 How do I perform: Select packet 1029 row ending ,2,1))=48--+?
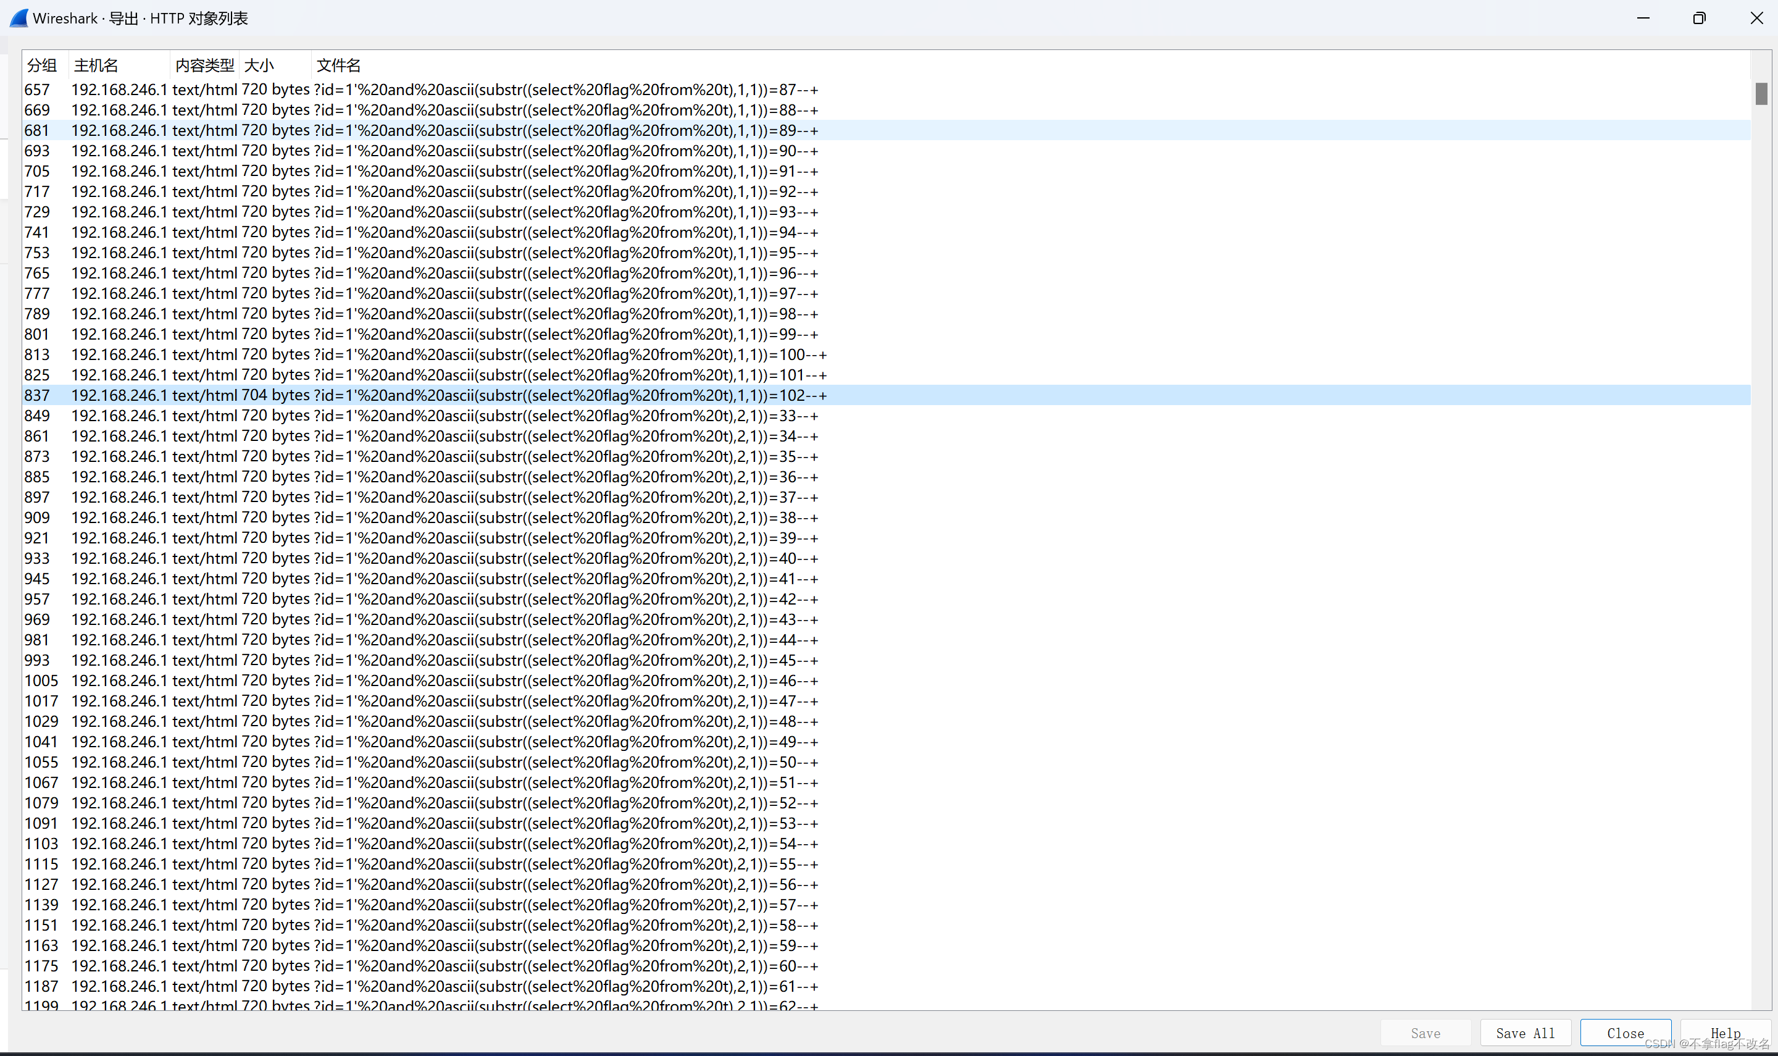[x=886, y=721]
